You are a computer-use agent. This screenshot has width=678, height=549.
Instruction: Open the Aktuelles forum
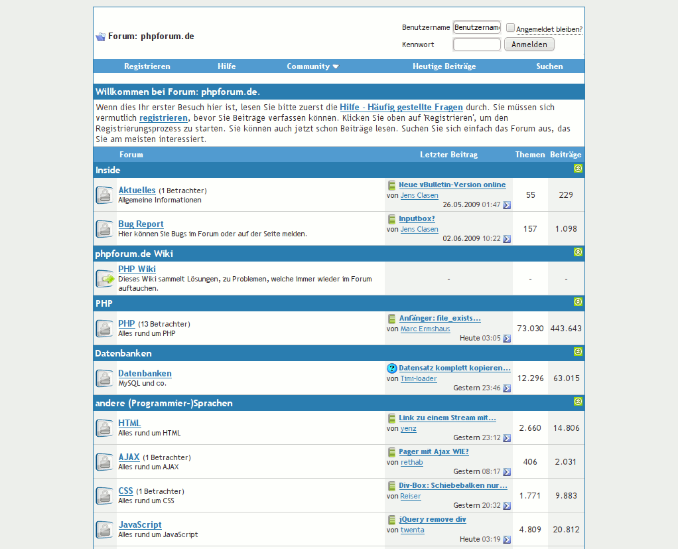(x=137, y=191)
